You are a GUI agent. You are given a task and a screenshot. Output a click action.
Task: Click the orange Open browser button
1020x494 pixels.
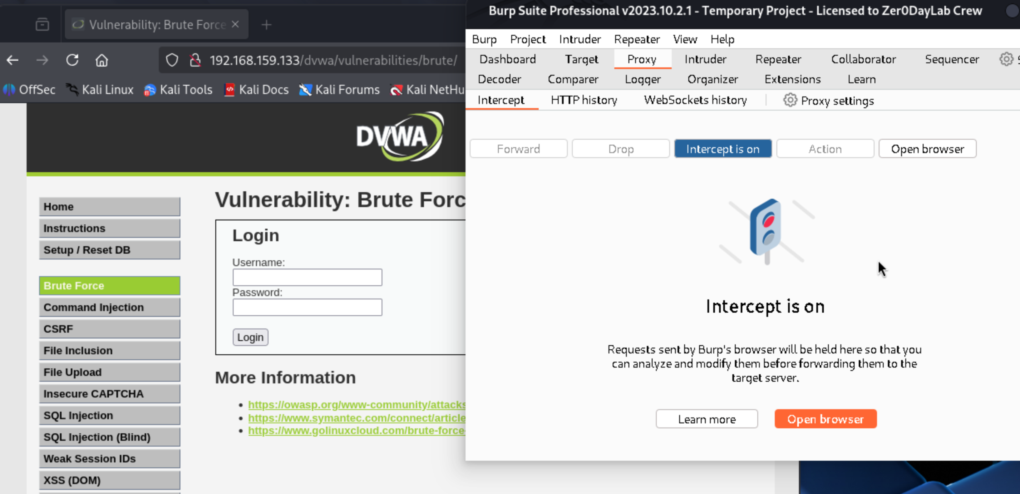825,419
